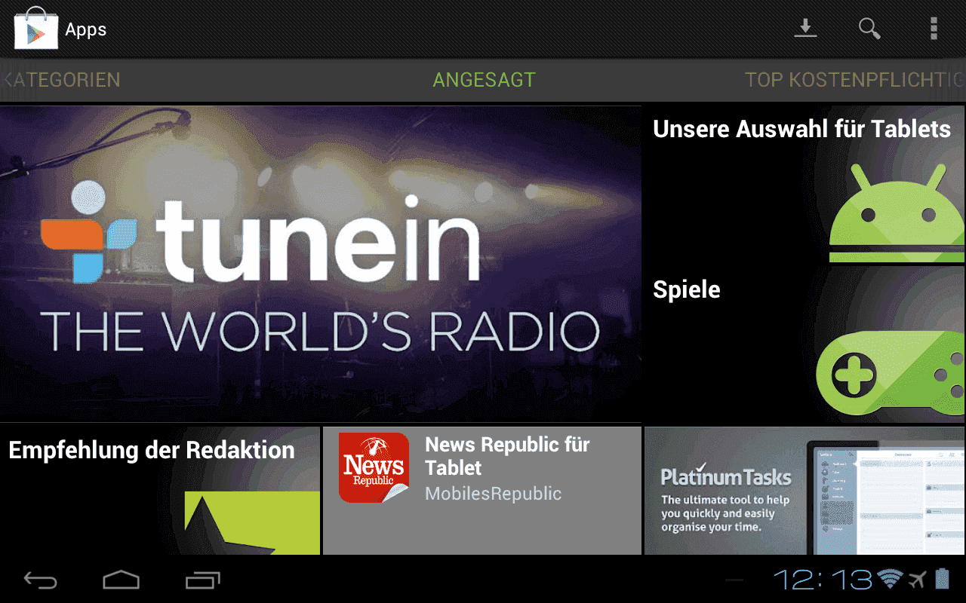This screenshot has height=603, width=966.
Task: Tap the clock showing 12:13
Action: point(823,579)
